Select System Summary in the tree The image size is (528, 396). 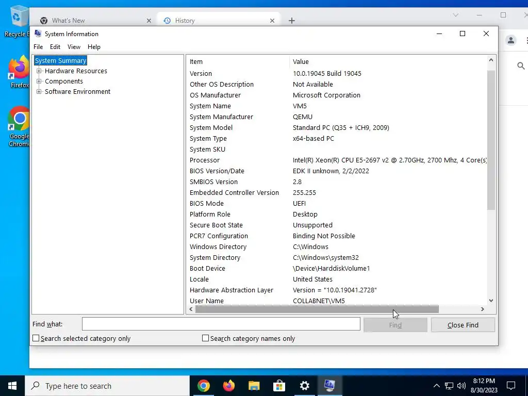pos(61,61)
